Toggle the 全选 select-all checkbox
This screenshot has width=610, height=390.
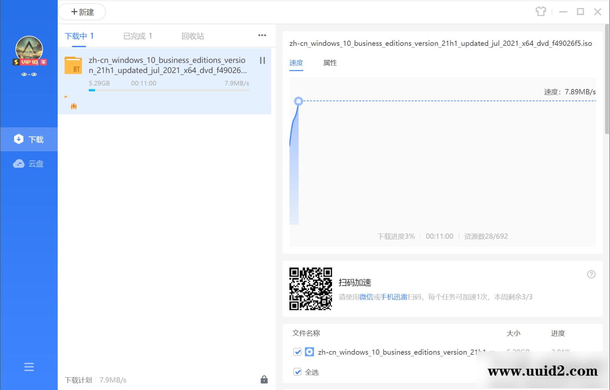[x=297, y=372]
